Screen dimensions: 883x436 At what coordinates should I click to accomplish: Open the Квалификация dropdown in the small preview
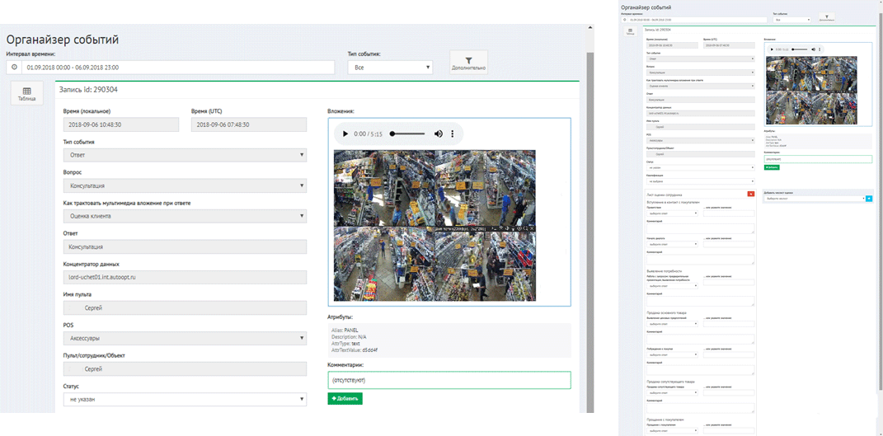[x=700, y=181]
